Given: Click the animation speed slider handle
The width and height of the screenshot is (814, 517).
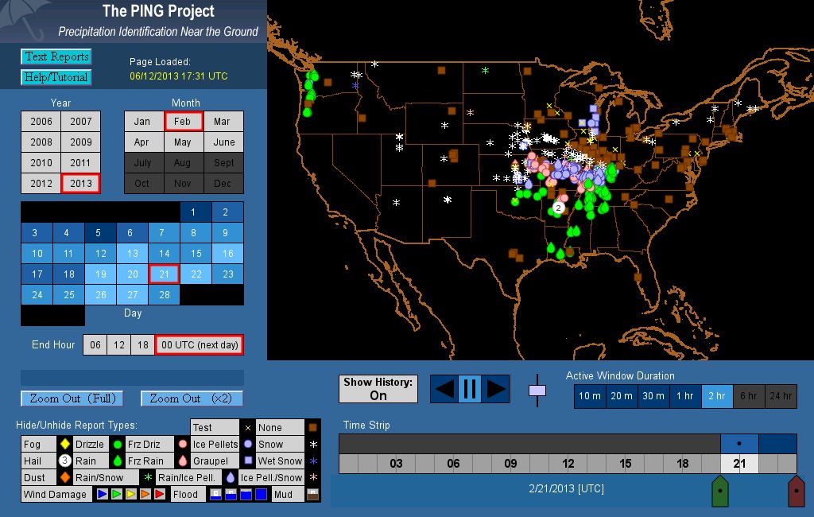Looking at the screenshot, I should tap(538, 391).
